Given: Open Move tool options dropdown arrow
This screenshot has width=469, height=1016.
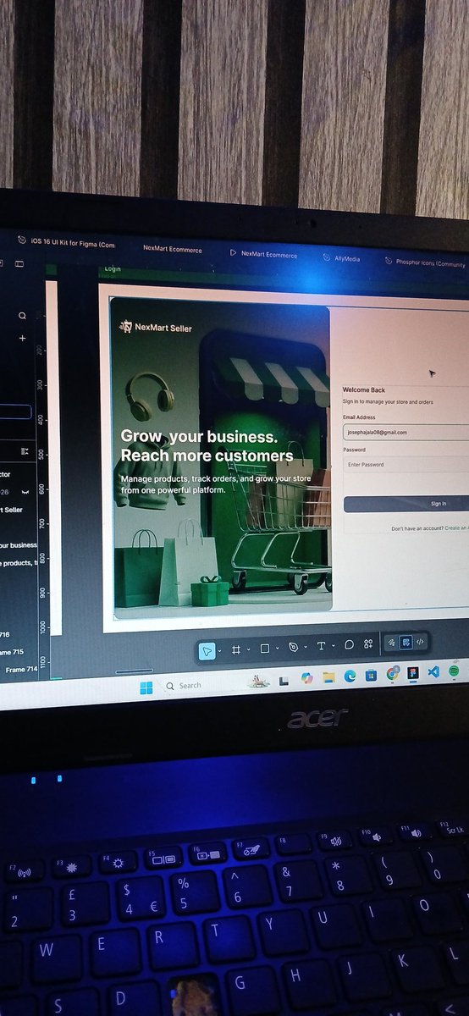Looking at the screenshot, I should click(219, 650).
